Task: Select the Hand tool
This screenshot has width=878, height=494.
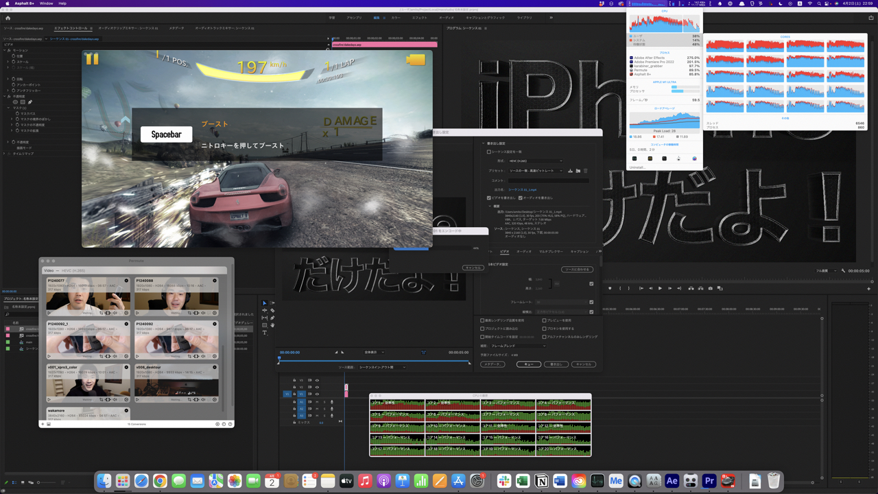Action: pyautogui.click(x=272, y=325)
